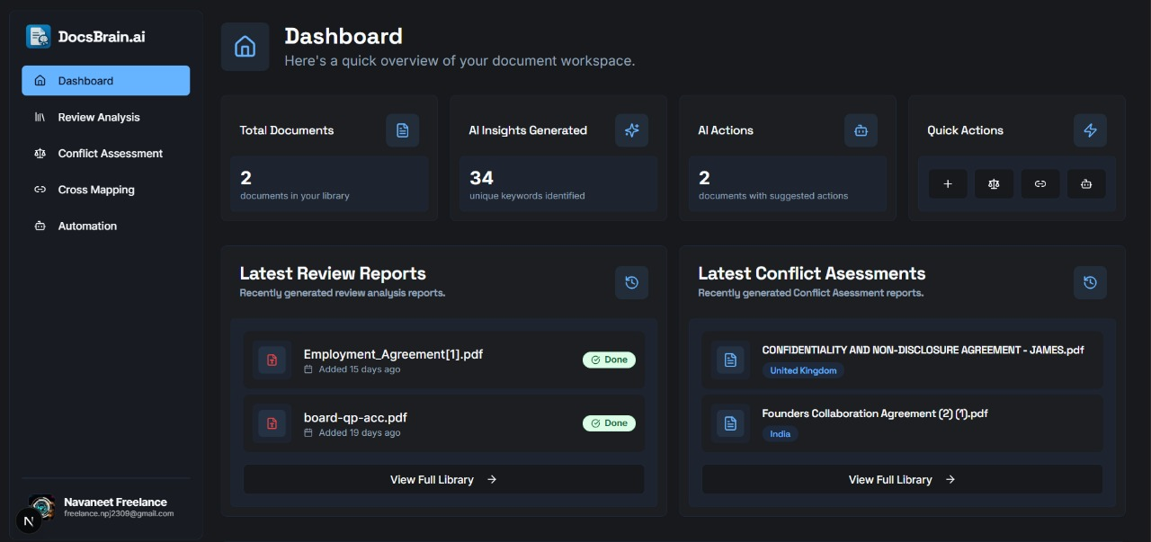Click View Full Library under Review Reports
Viewport: 1151px width, 542px height.
(444, 479)
